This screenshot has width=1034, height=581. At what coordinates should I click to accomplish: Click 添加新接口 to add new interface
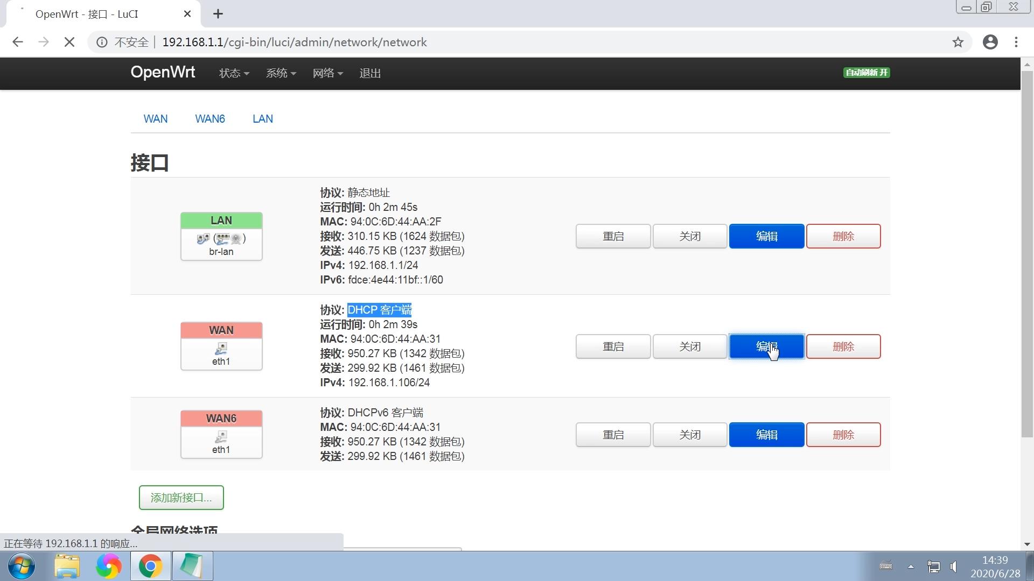click(181, 498)
